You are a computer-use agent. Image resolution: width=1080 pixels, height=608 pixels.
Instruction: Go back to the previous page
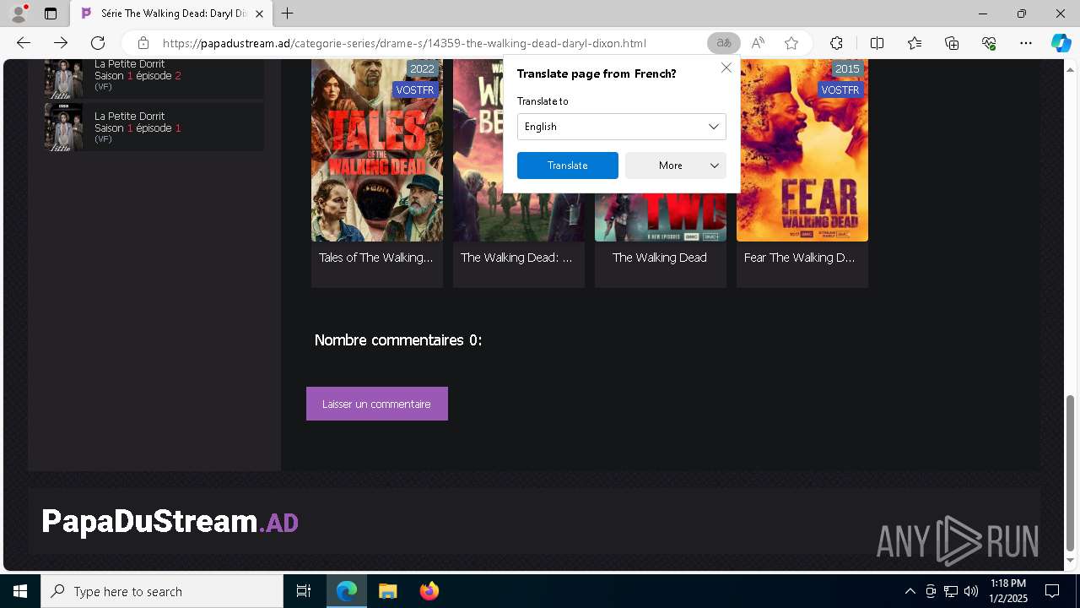tap(24, 43)
